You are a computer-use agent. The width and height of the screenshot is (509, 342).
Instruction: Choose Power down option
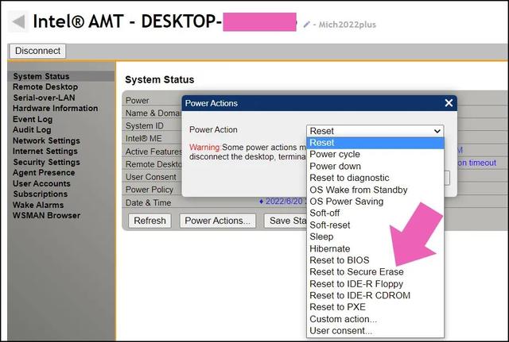[375, 166]
